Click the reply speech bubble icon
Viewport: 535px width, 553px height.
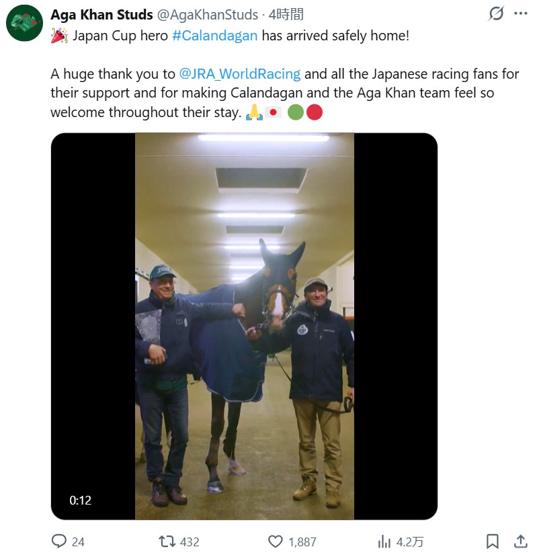[59, 541]
